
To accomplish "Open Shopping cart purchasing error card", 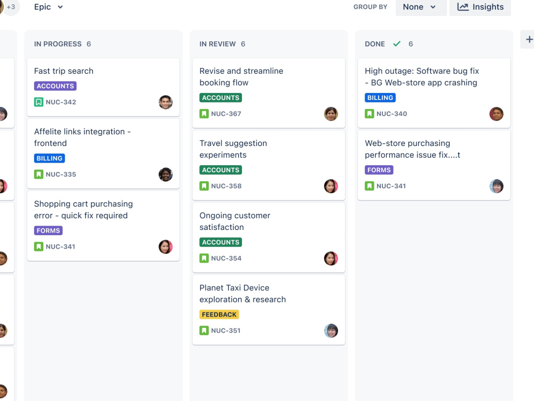I will click(103, 226).
